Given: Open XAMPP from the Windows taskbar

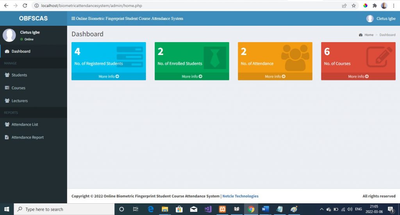Looking at the screenshot, I should (x=222, y=209).
